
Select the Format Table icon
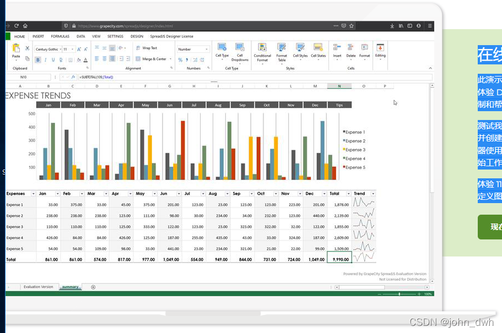281,47
